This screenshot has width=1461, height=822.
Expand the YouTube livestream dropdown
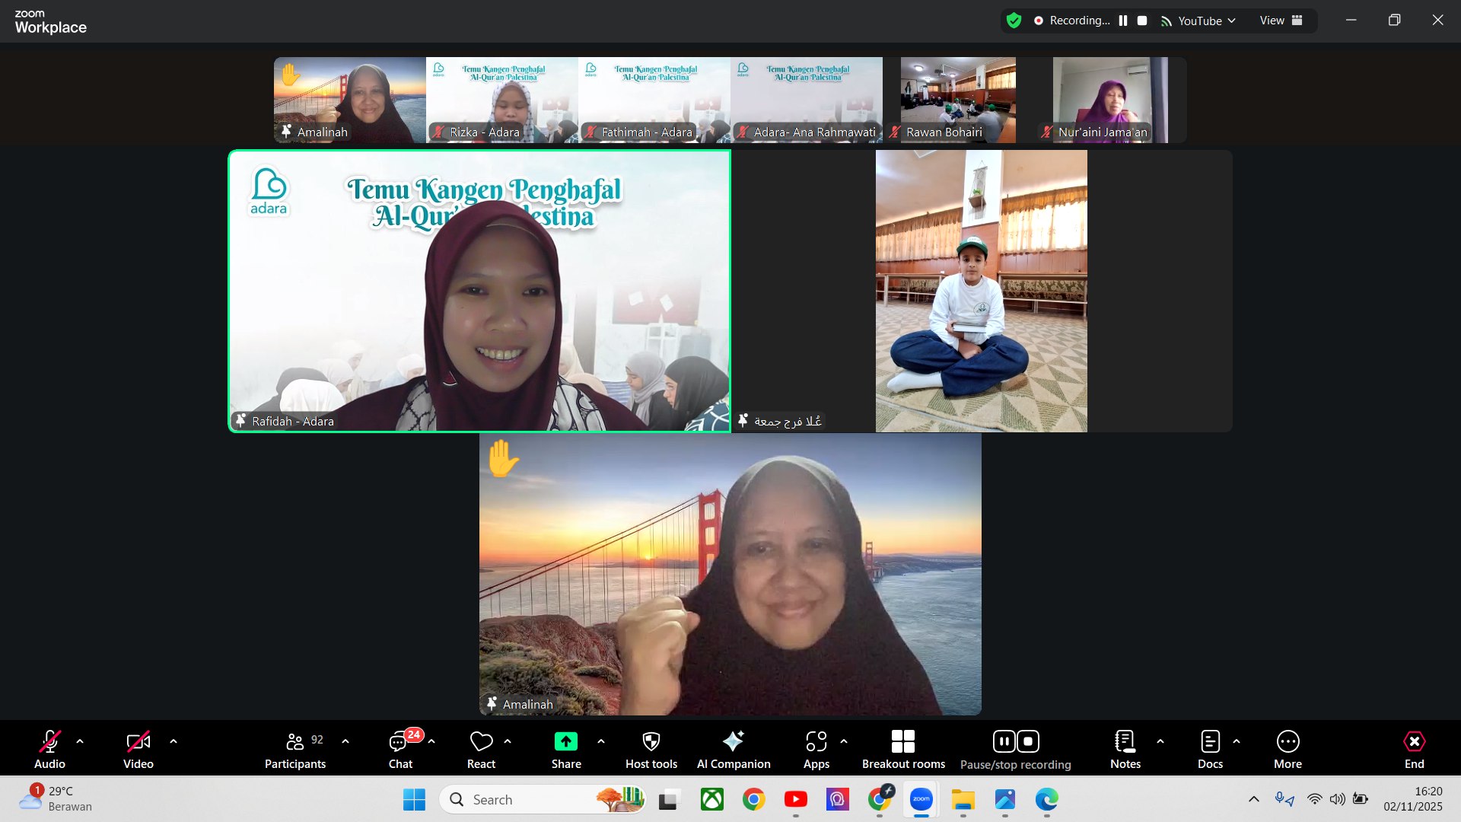click(x=1232, y=21)
